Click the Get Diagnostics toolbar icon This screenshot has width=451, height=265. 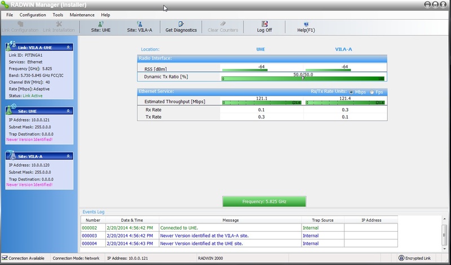(181, 24)
